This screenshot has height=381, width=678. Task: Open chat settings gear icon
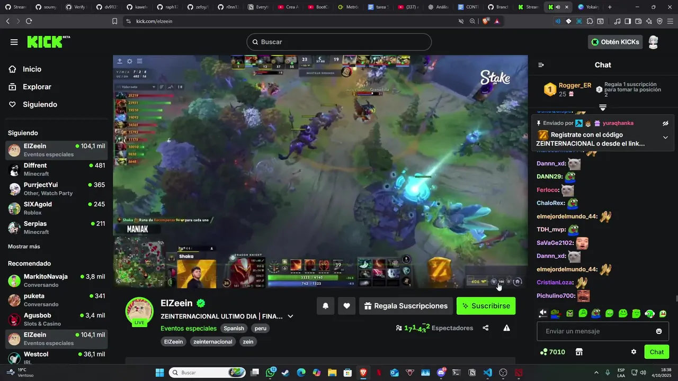tap(634, 352)
